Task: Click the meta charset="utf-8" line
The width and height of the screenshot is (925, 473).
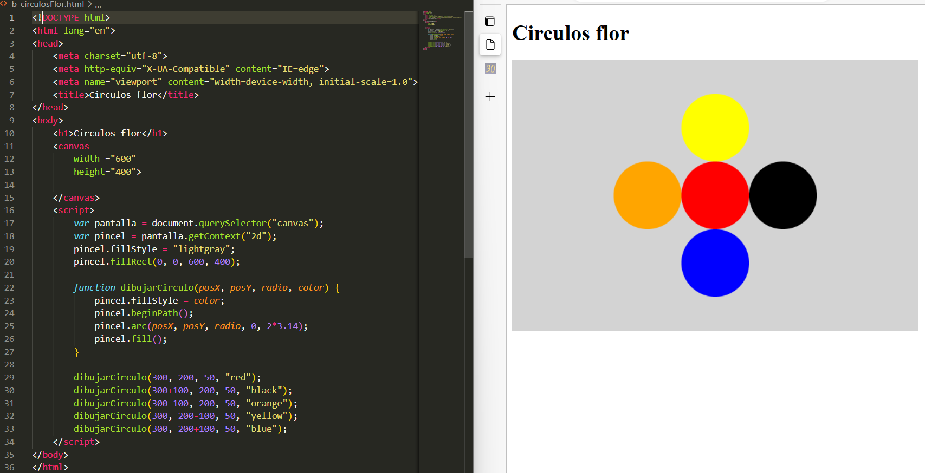Action: [x=110, y=56]
